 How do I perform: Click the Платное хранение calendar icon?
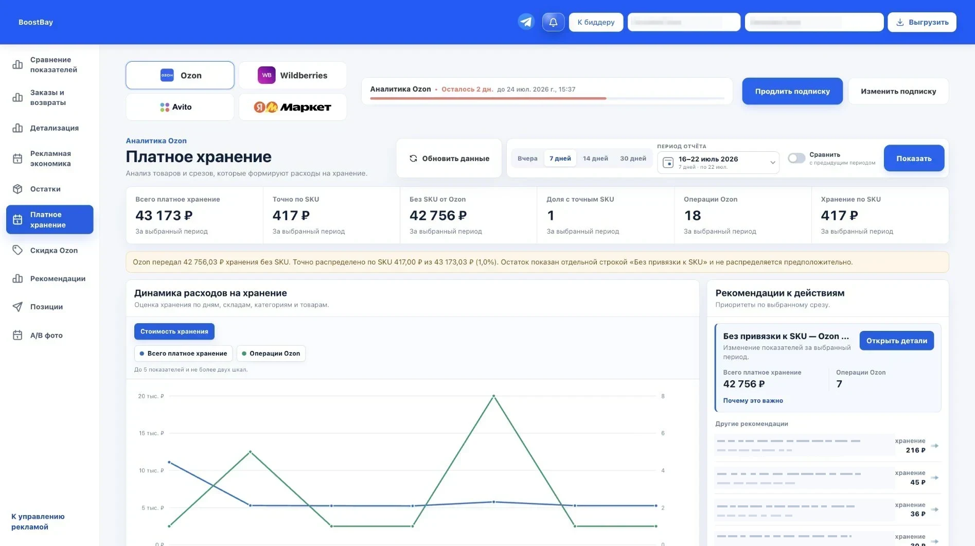[17, 220]
